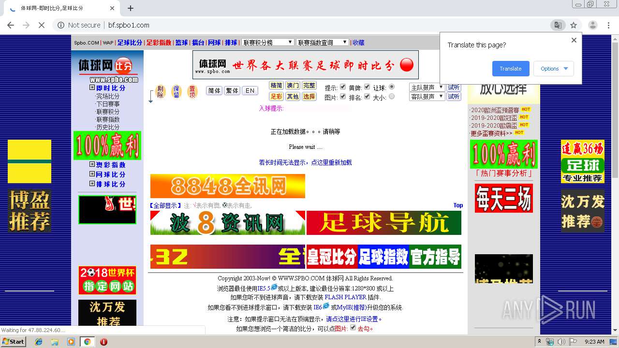Toggle the 黄牌 checkbox
This screenshot has height=348, width=619.
tap(367, 87)
